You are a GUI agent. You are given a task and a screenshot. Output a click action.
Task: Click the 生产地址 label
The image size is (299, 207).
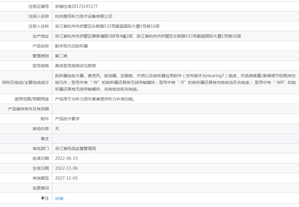point(41,36)
